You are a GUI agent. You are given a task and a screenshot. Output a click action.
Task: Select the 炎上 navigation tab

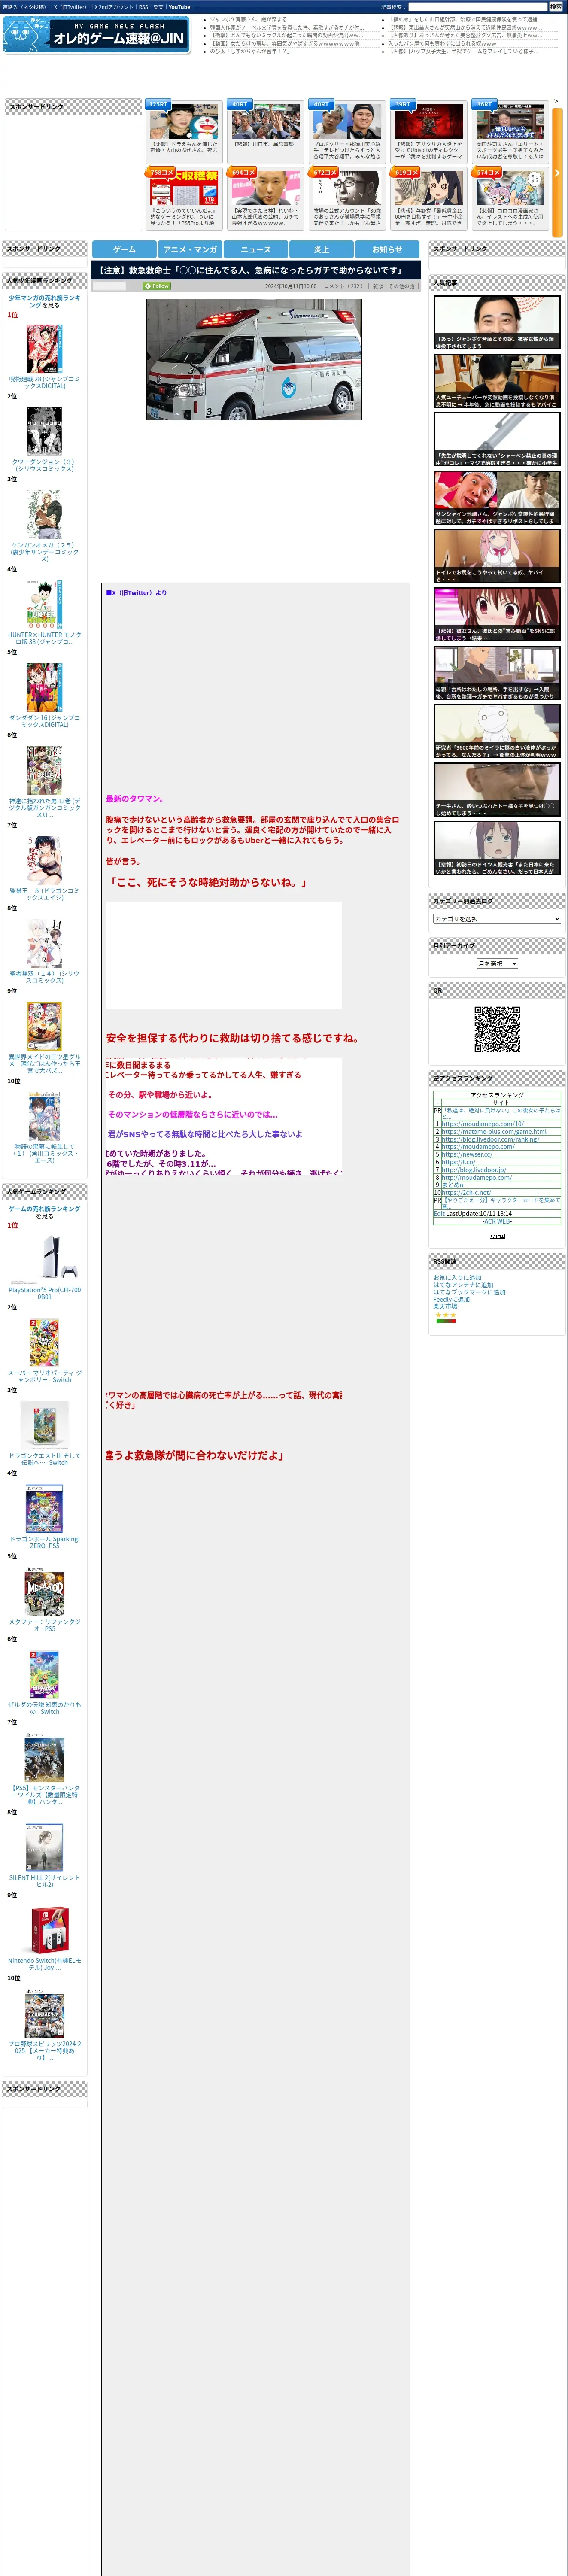(321, 249)
